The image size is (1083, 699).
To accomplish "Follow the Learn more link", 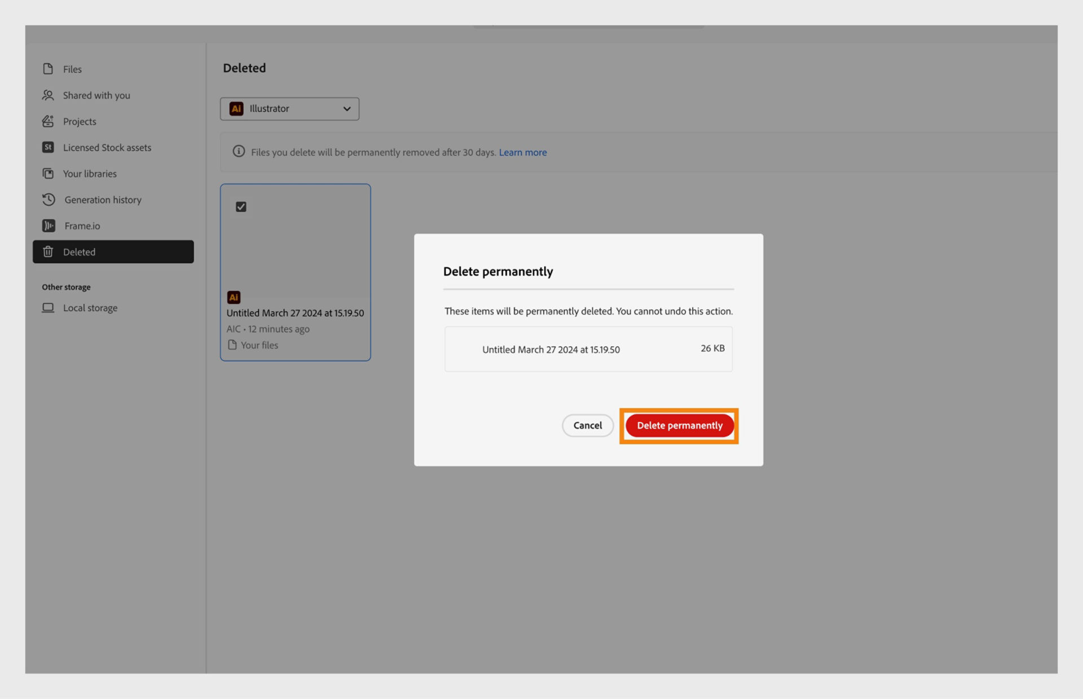I will 523,152.
